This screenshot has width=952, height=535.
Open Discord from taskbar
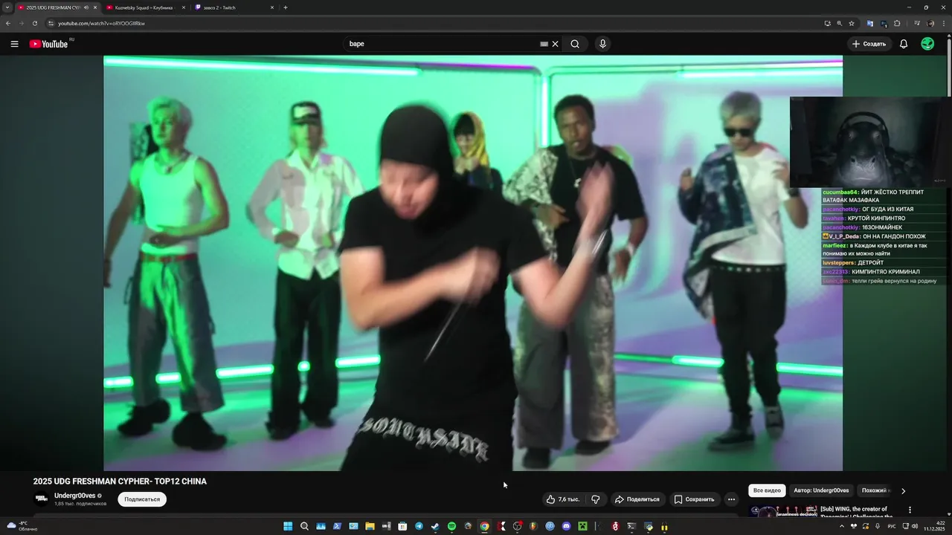pos(566,526)
